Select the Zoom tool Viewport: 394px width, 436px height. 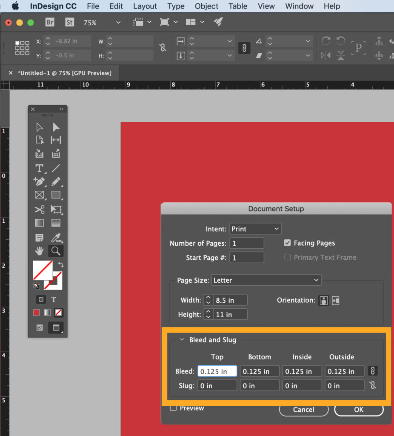[x=56, y=251]
